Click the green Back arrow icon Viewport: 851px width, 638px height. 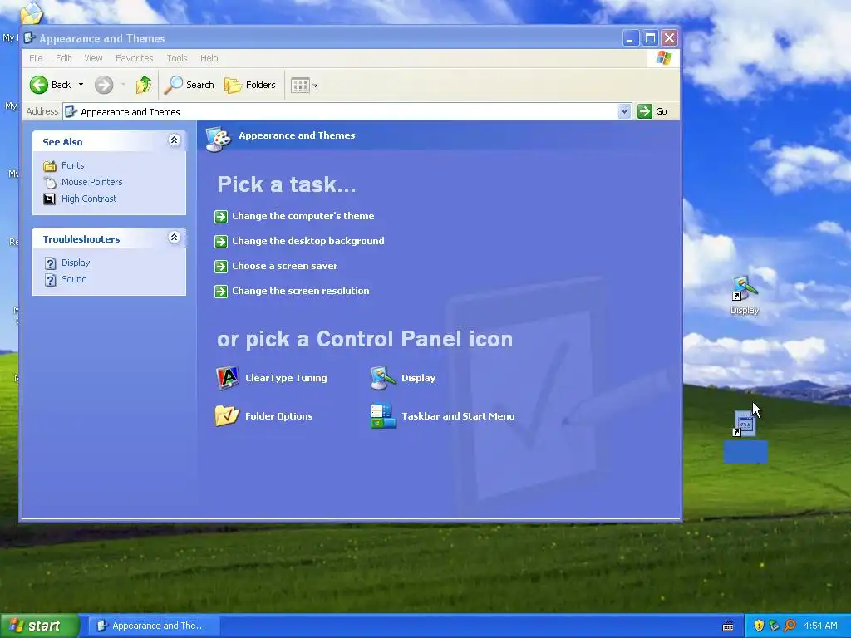[x=38, y=85]
